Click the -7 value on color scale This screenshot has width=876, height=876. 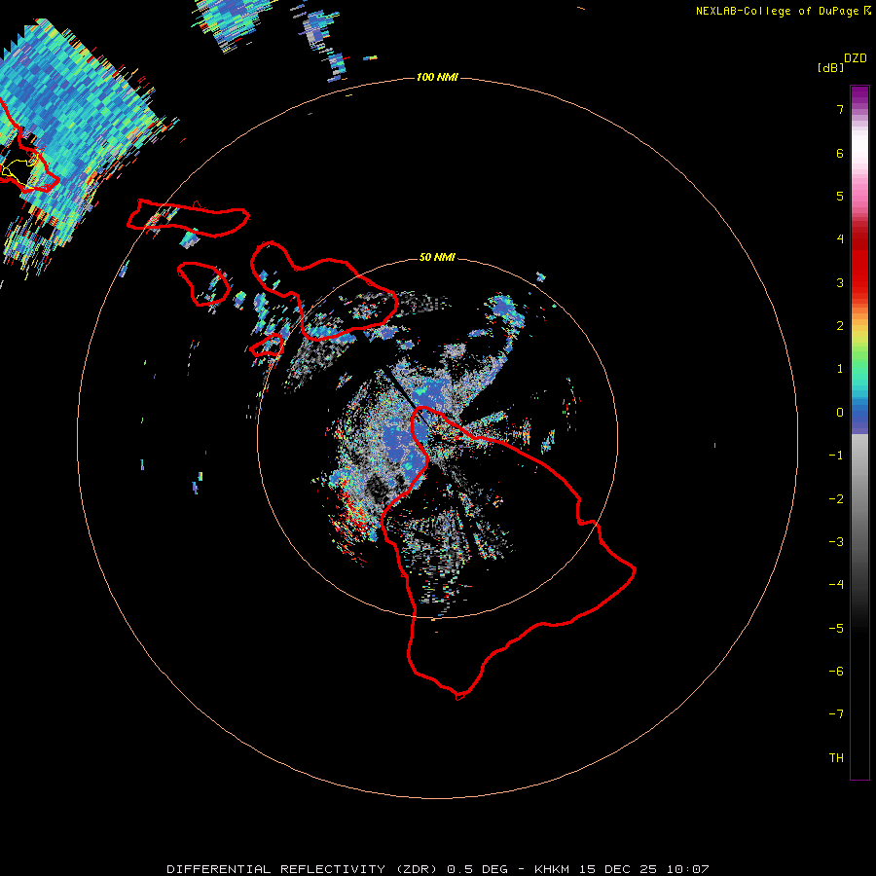coord(836,714)
